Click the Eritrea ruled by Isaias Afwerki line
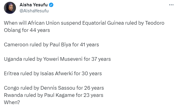Screen dimensions: 179x111 pyautogui.click(x=53, y=73)
